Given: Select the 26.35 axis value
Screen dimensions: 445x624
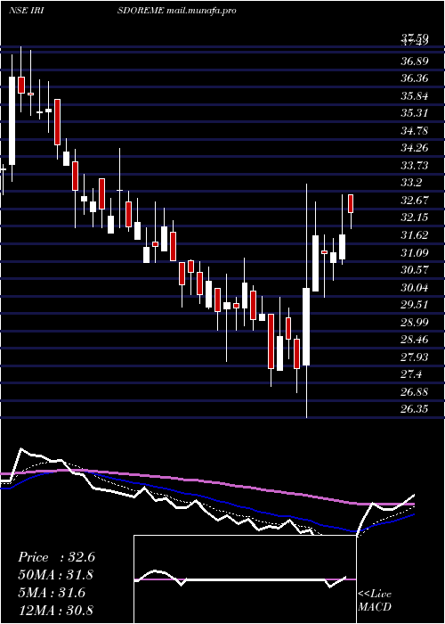Looking at the screenshot, I should coord(415,409).
